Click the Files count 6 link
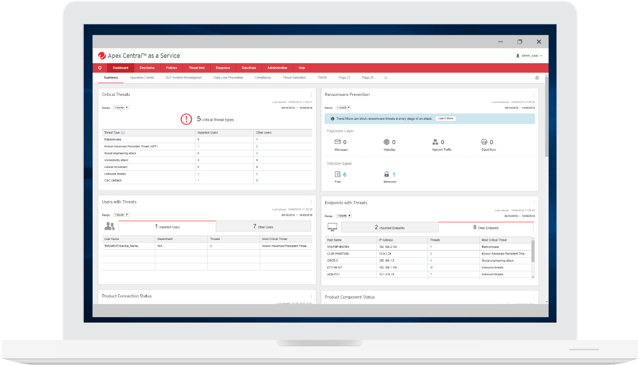The width and height of the screenshot is (638, 365). coord(345,175)
